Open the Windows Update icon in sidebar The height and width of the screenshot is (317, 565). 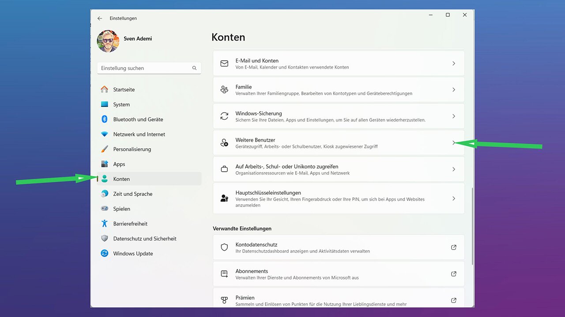105,254
